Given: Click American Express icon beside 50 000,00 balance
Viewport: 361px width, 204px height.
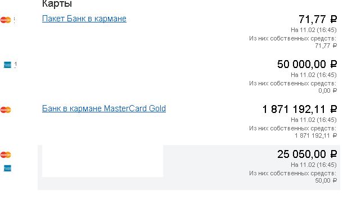Looking at the screenshot, I should point(7,65).
